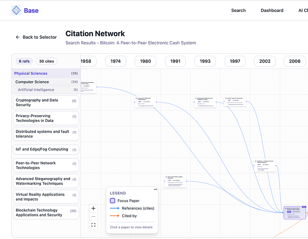Click the Focus Paper square in the legend

(x=113, y=201)
